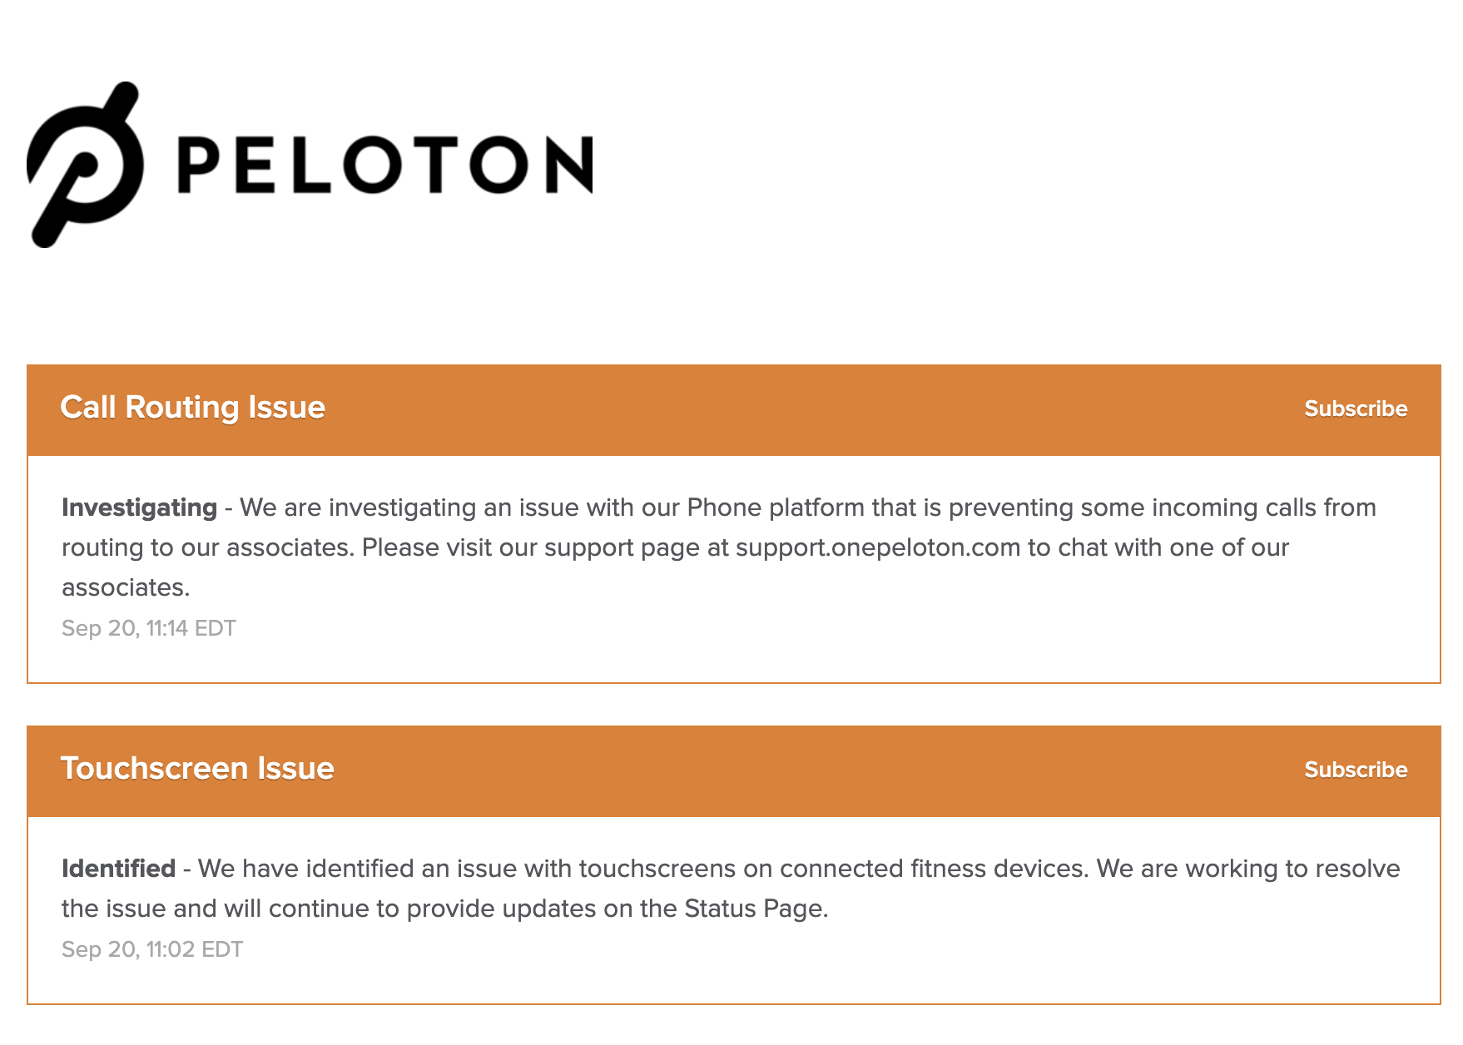This screenshot has height=1045, width=1463.
Task: Click the Sep 20, 11:02 EDT timestamp
Action: tap(152, 949)
